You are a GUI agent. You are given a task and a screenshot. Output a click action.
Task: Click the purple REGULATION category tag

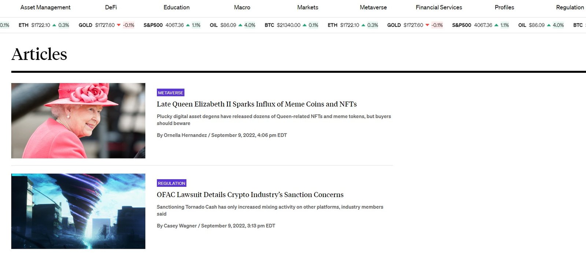[x=172, y=183]
